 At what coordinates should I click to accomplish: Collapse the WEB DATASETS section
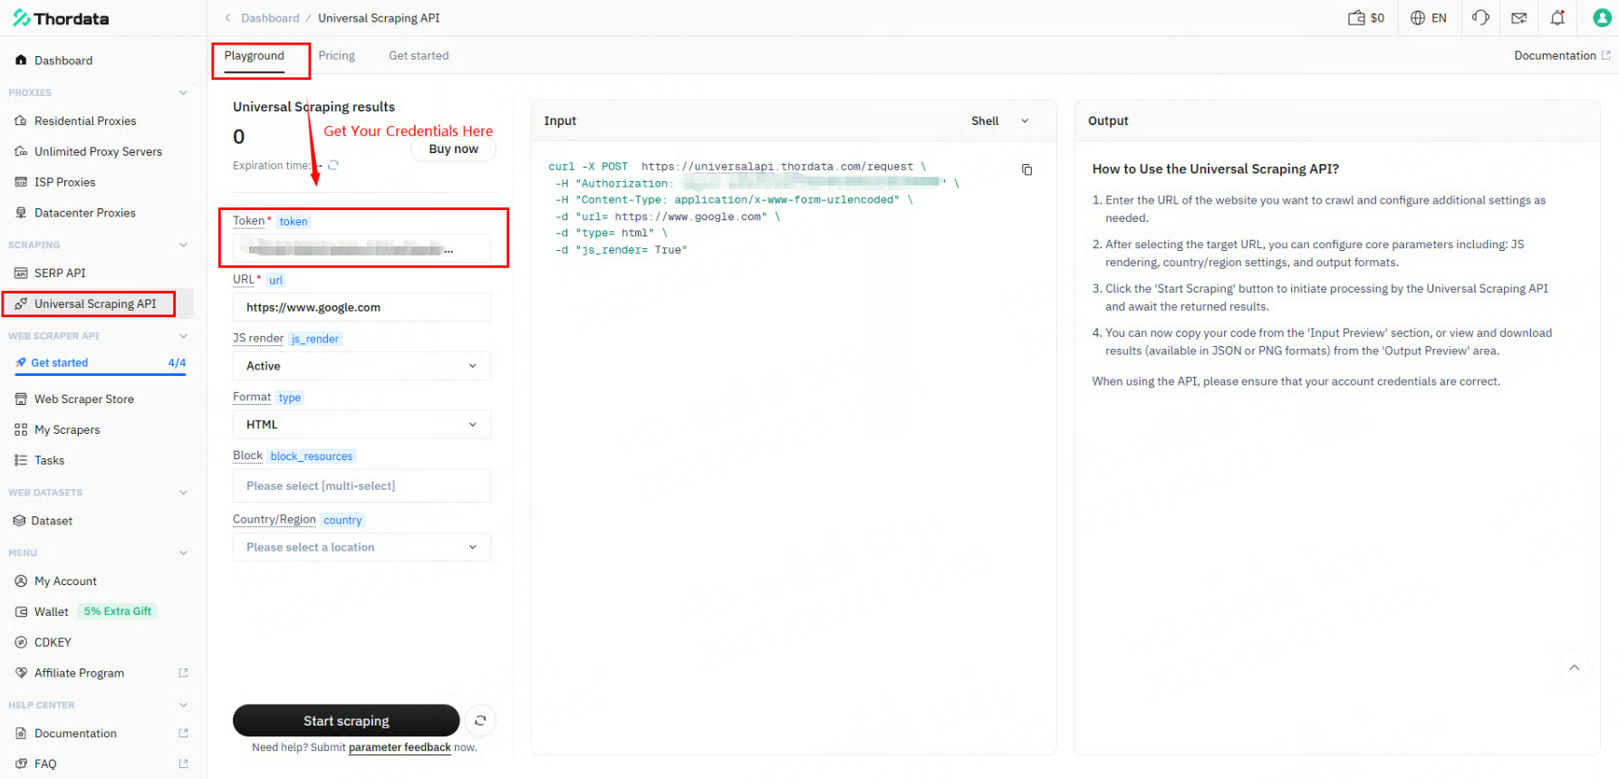[183, 493]
